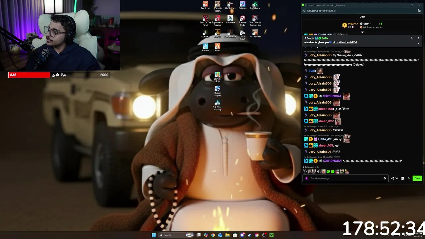Open the linktr.ee/zR3d link
Screen dimensions: 425x239
[344, 42]
